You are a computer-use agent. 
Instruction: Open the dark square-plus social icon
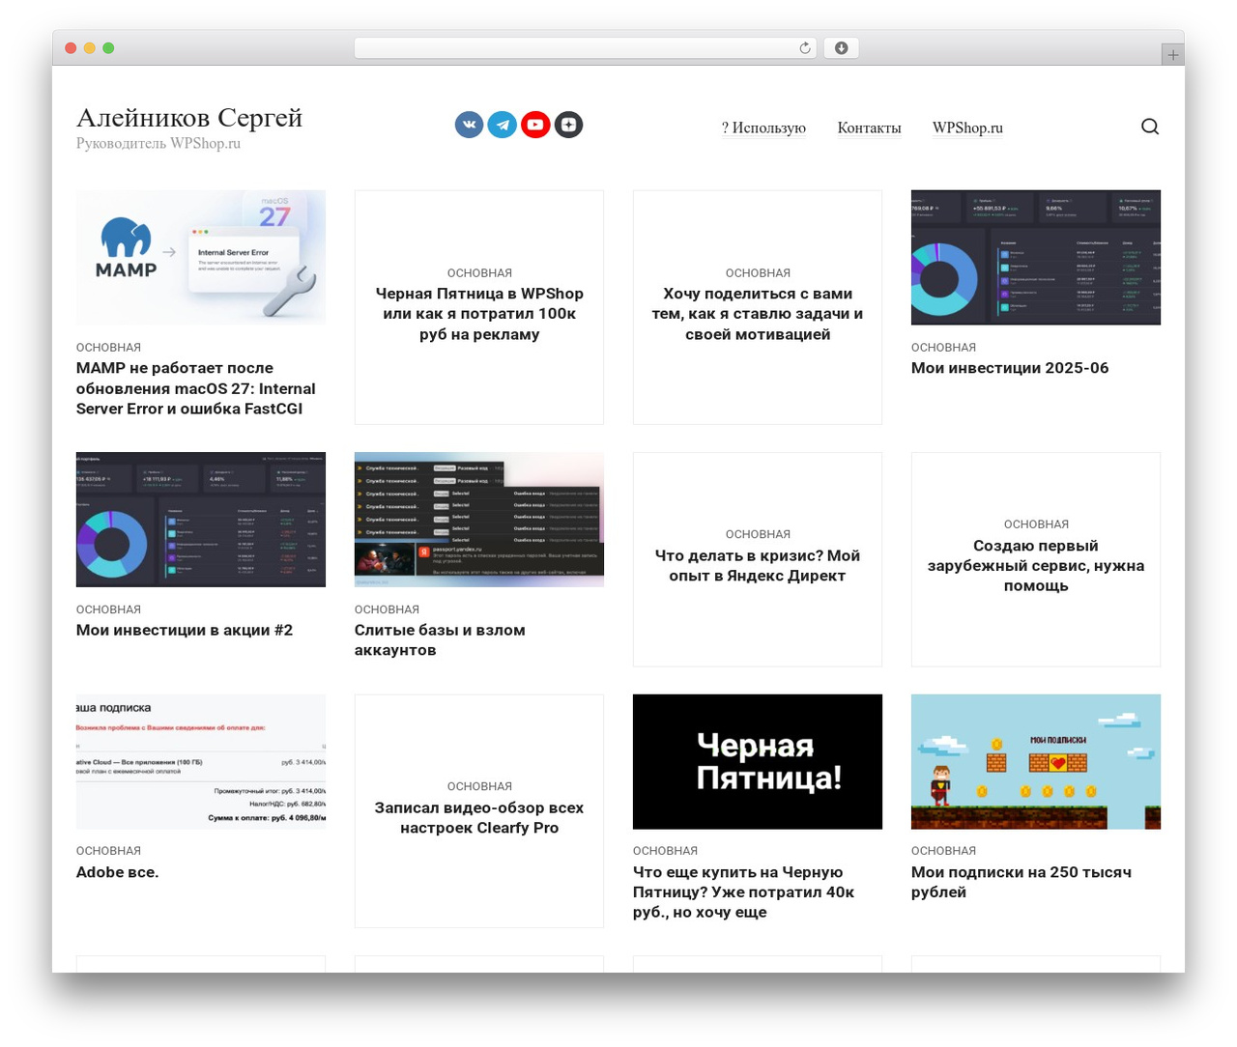(x=568, y=125)
